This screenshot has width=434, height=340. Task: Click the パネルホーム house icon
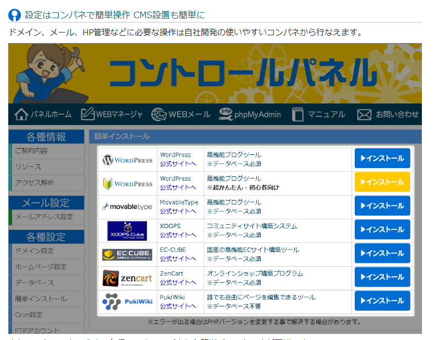coord(21,114)
